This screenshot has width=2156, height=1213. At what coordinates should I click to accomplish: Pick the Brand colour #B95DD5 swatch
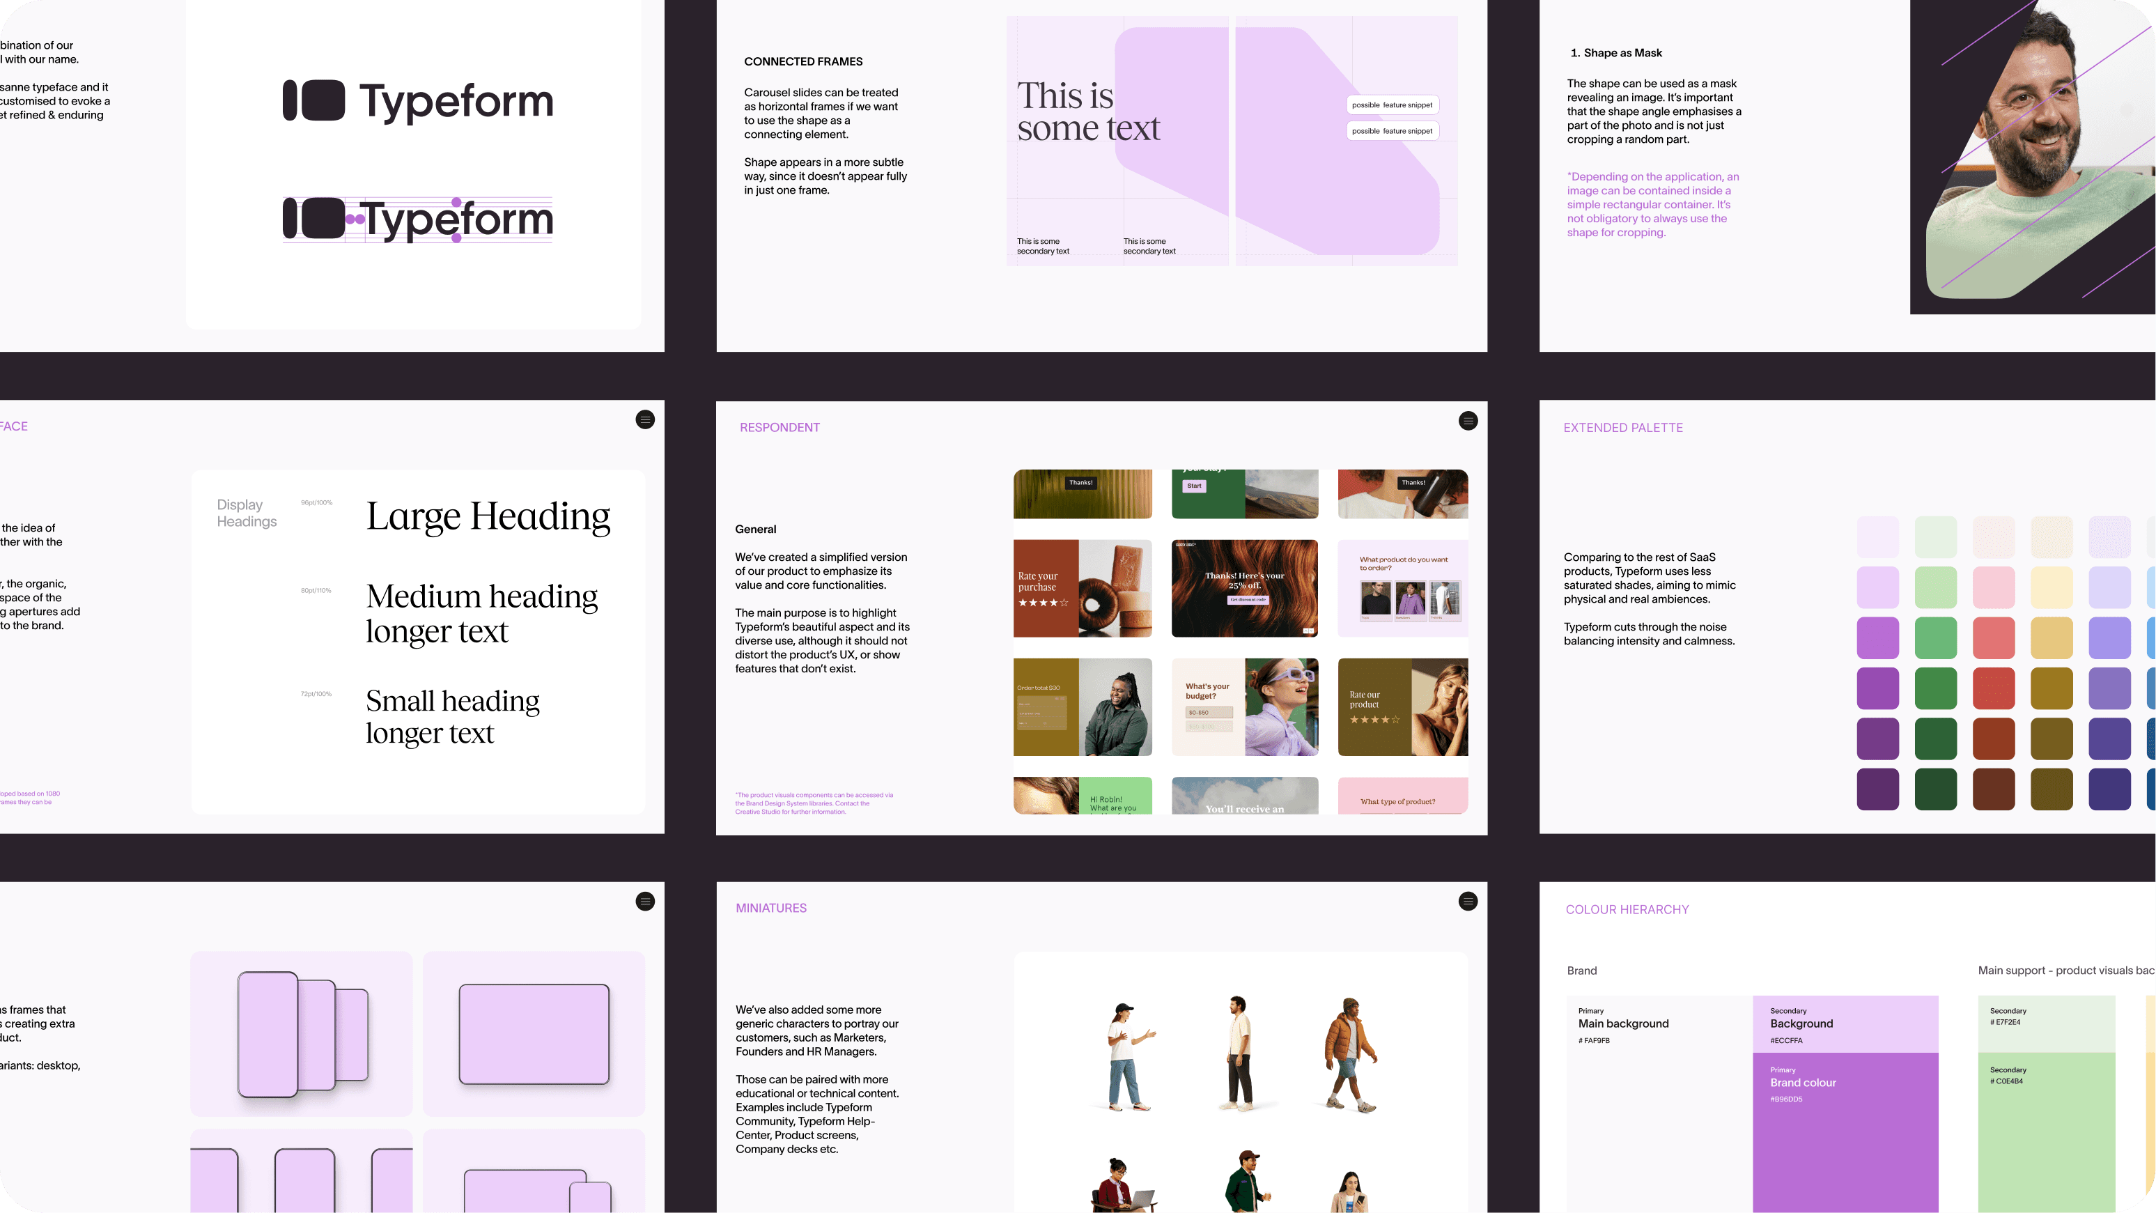coord(1845,1130)
